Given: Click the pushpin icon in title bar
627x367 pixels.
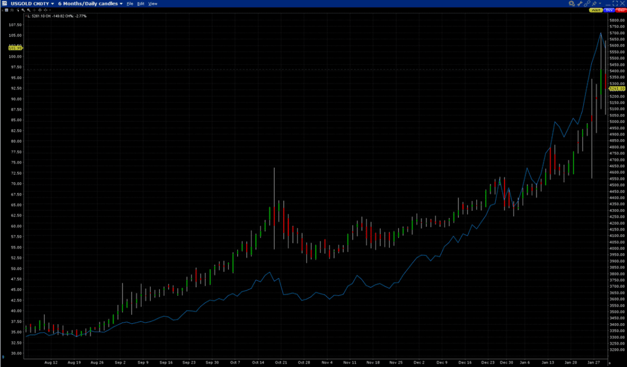Looking at the screenshot, I should pos(595,3).
